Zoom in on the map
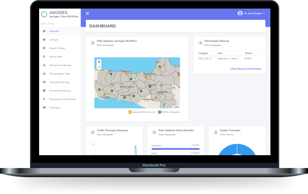The width and height of the screenshot is (308, 194). pos(99,62)
